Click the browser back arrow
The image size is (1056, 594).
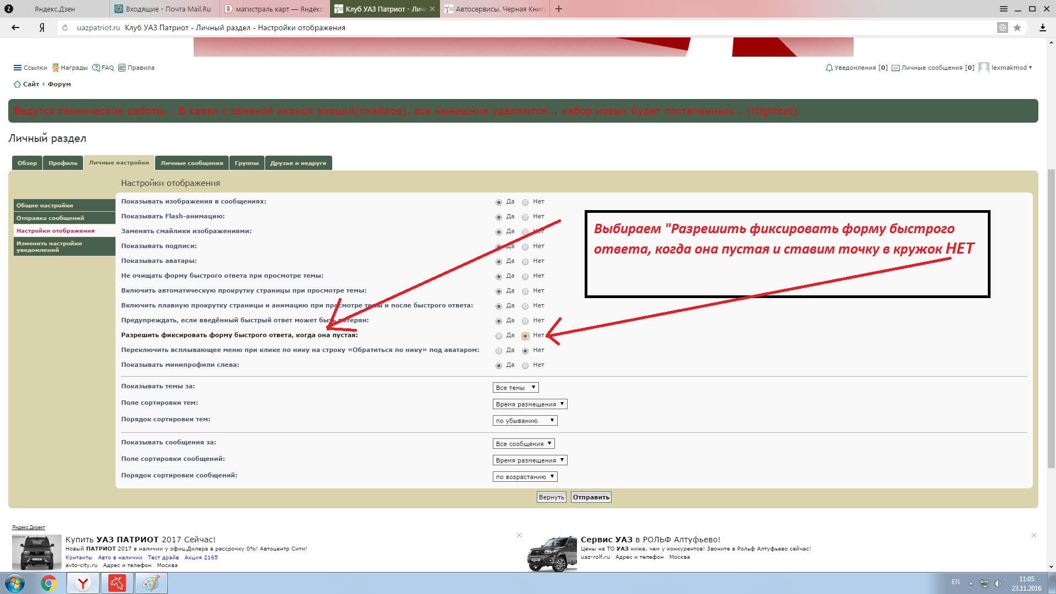pyautogui.click(x=15, y=28)
